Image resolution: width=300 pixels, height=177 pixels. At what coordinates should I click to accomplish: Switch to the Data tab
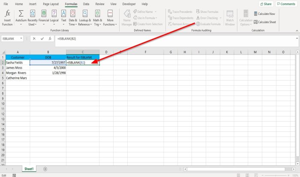[x=86, y=4]
